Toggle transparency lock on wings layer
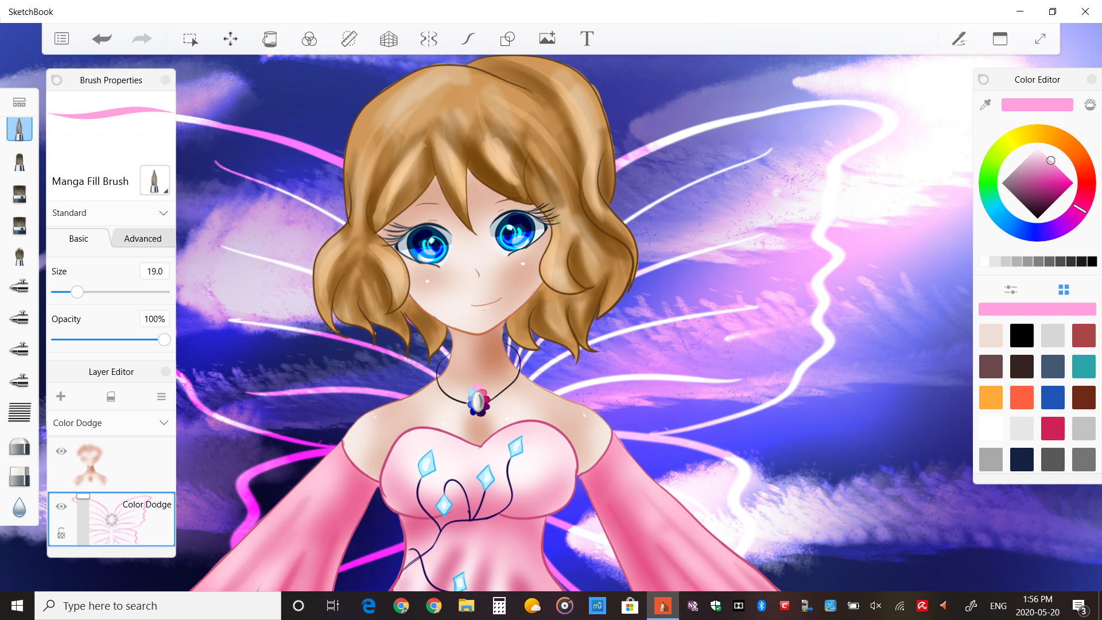Screen dimensions: 1102x620 (x=61, y=534)
